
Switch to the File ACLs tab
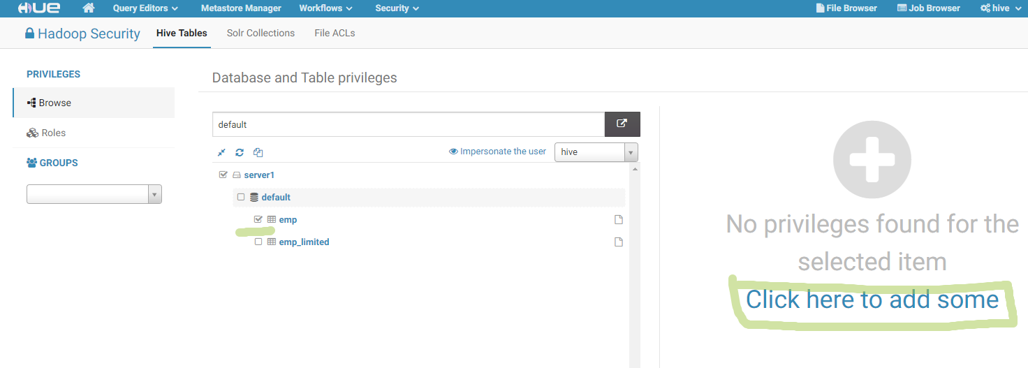pyautogui.click(x=335, y=33)
